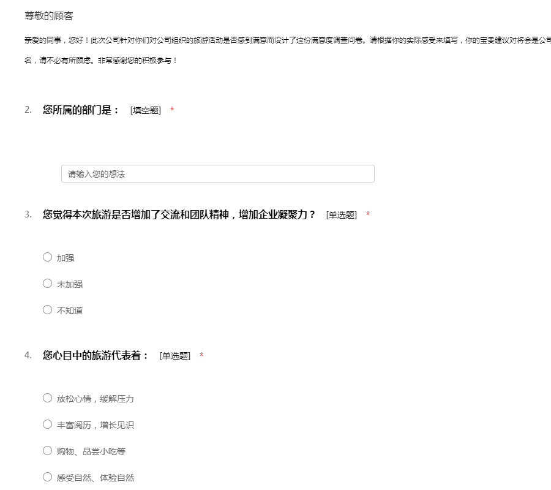The height and width of the screenshot is (490, 551).
Task: Click the 丰富阅历，增长见识 label text
Action: tap(95, 425)
